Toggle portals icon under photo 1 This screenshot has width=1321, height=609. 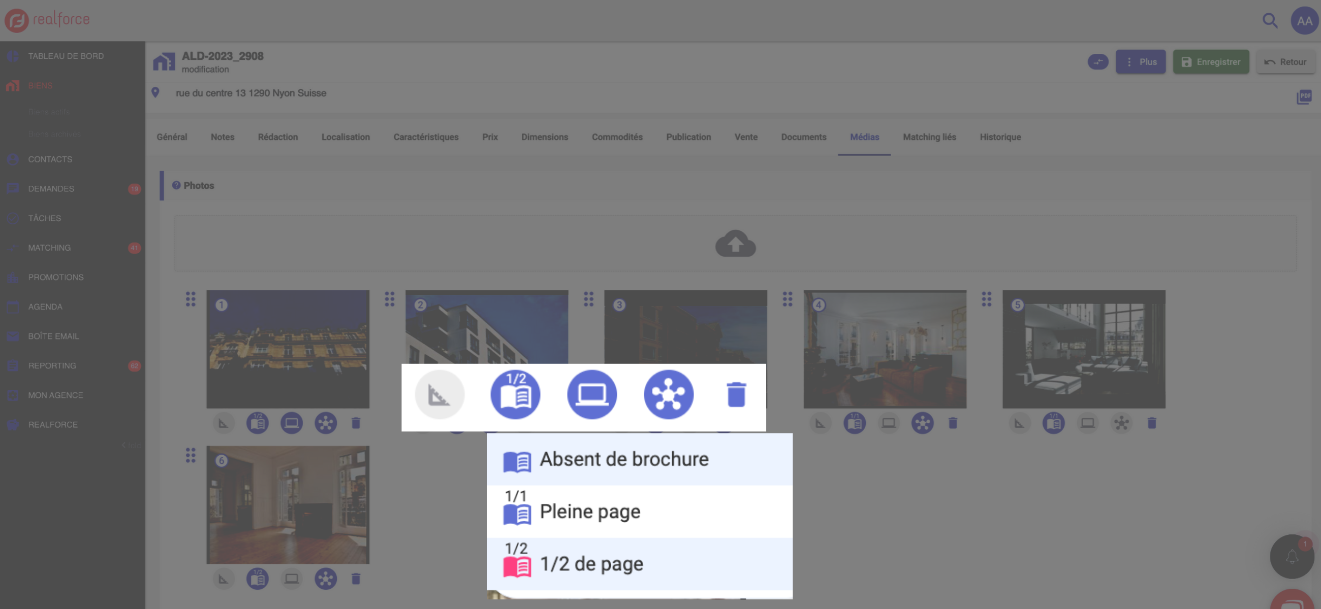point(326,424)
